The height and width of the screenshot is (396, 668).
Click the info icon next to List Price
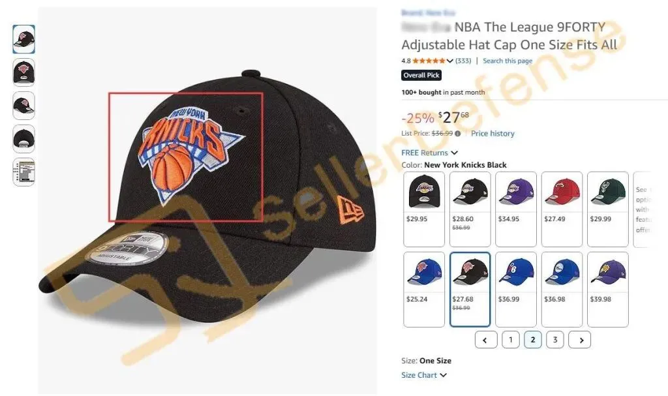[x=457, y=134]
